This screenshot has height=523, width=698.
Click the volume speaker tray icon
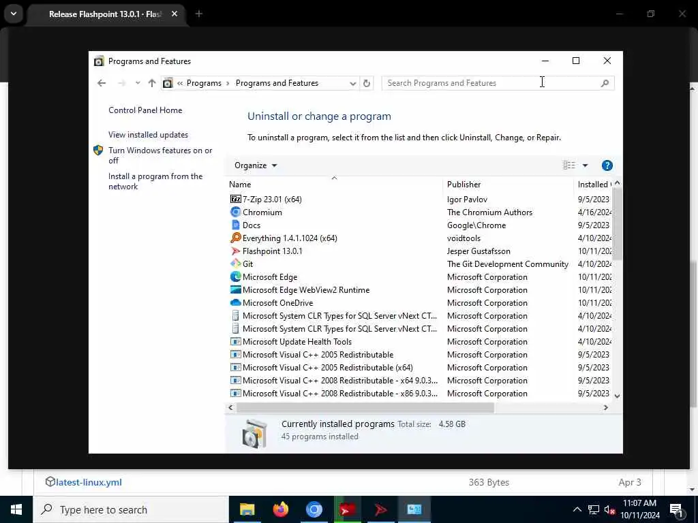tap(609, 510)
